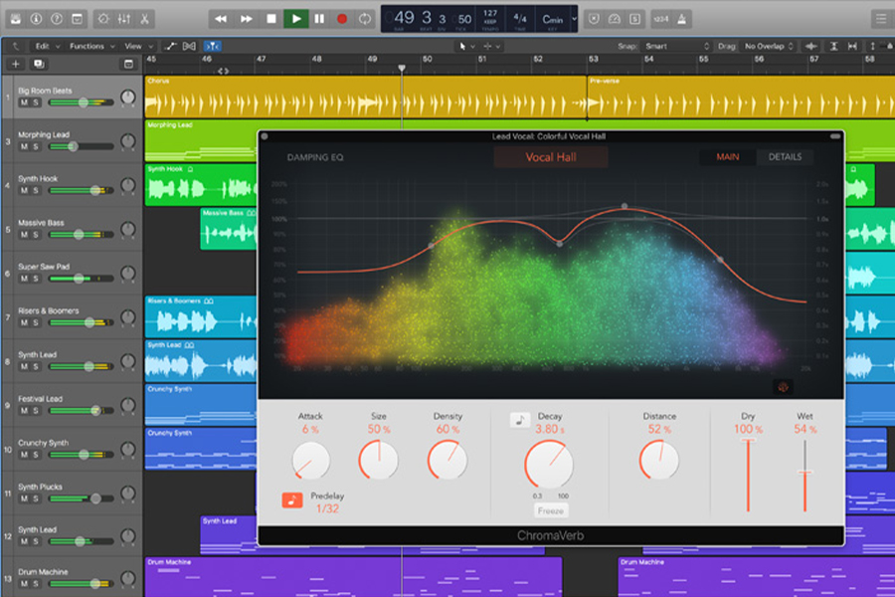Click the Dry level slider
The image size is (895, 597).
748,476
